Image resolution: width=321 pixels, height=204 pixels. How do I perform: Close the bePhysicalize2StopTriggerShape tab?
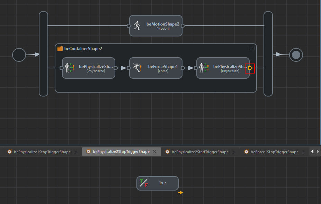click(x=154, y=152)
